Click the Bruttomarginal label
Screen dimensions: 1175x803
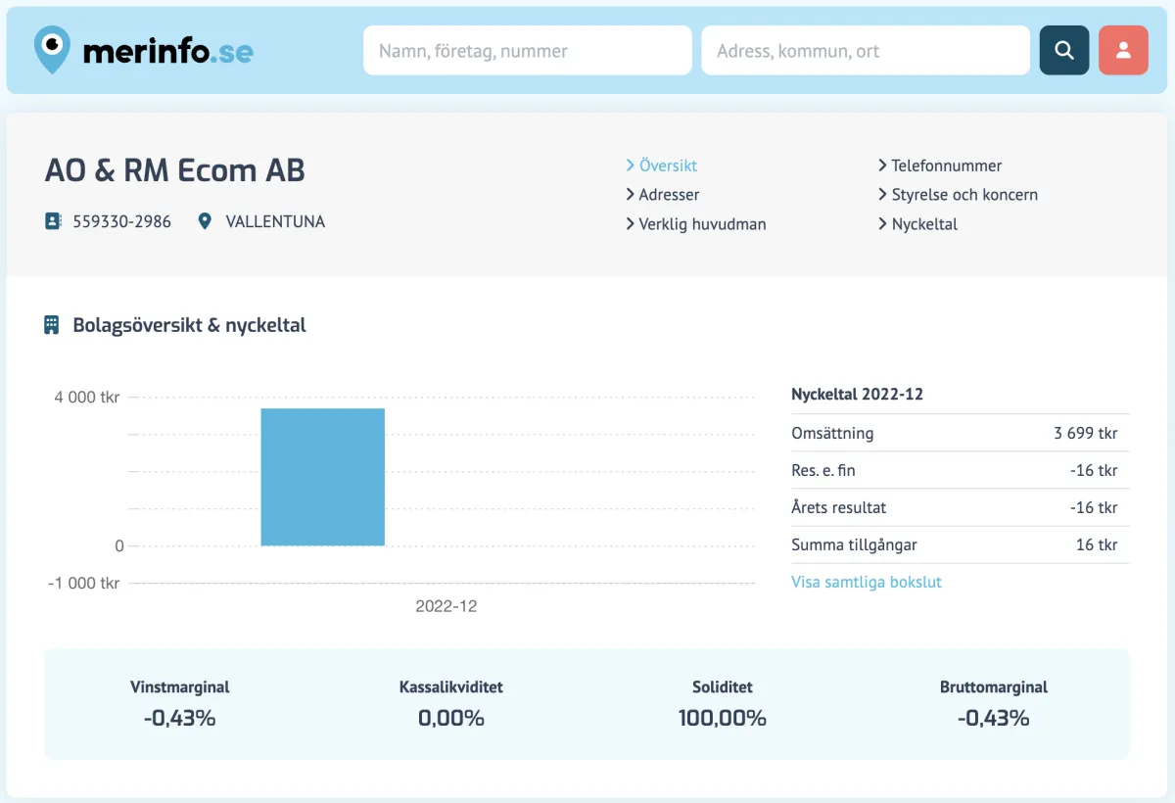[994, 687]
